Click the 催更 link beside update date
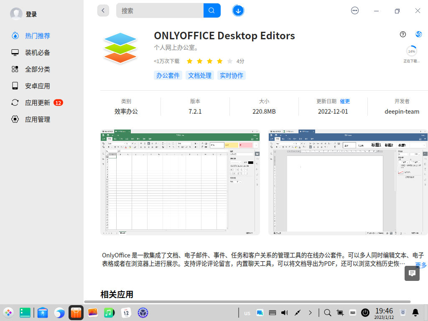The width and height of the screenshot is (428, 321). coord(345,102)
